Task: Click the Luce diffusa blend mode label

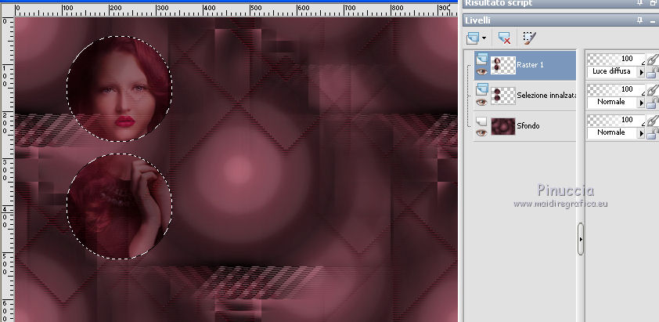Action: (611, 71)
